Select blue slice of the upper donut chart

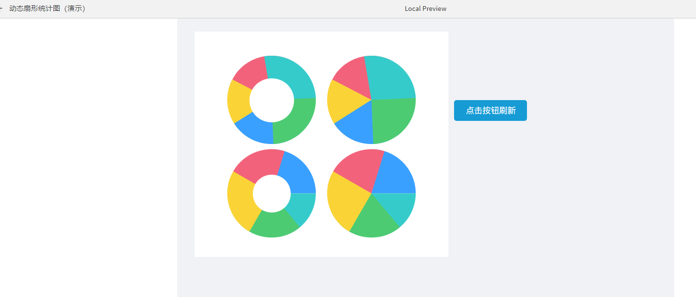click(x=256, y=128)
